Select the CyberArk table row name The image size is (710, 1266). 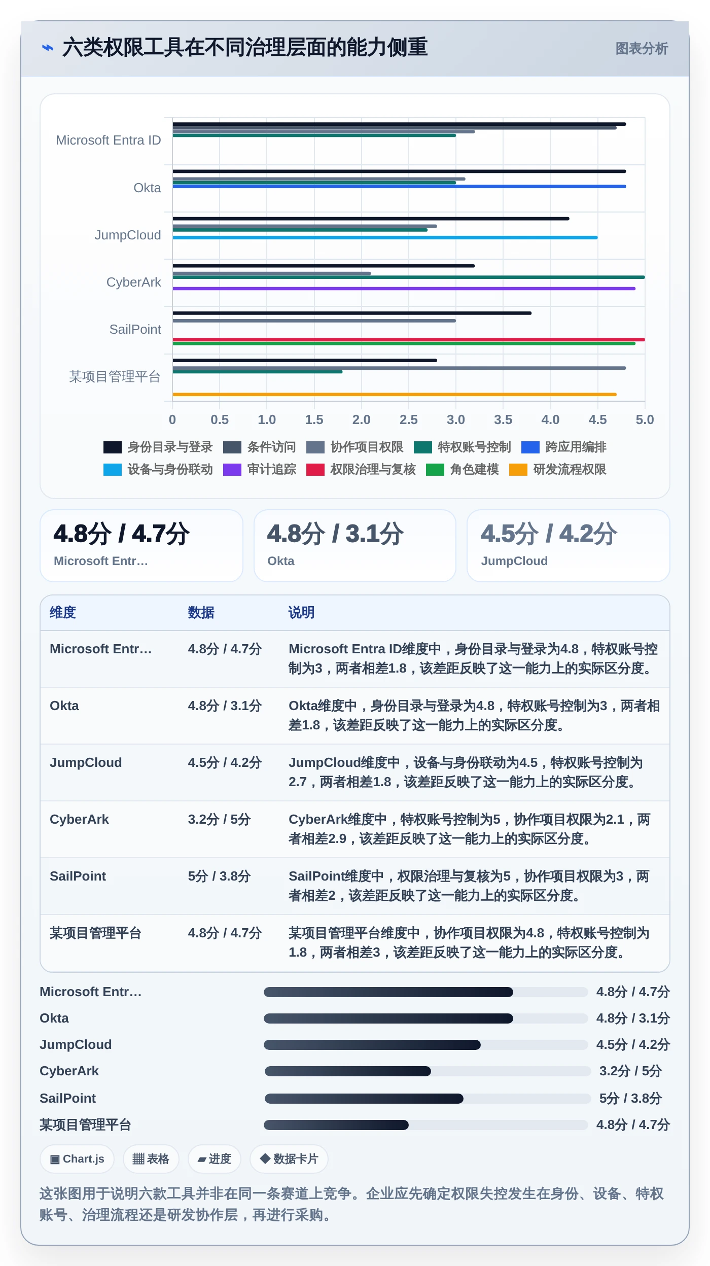(79, 819)
